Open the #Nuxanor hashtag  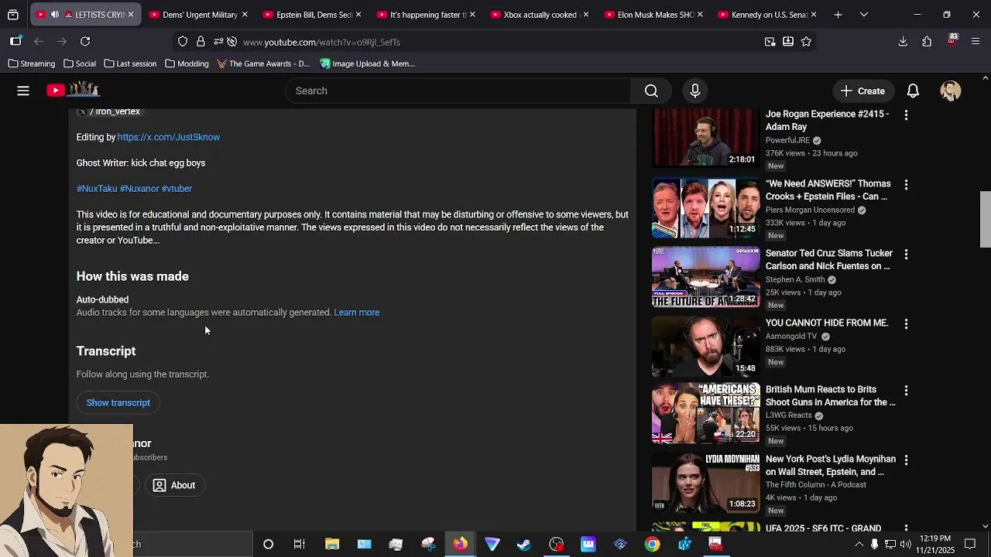pyautogui.click(x=139, y=189)
